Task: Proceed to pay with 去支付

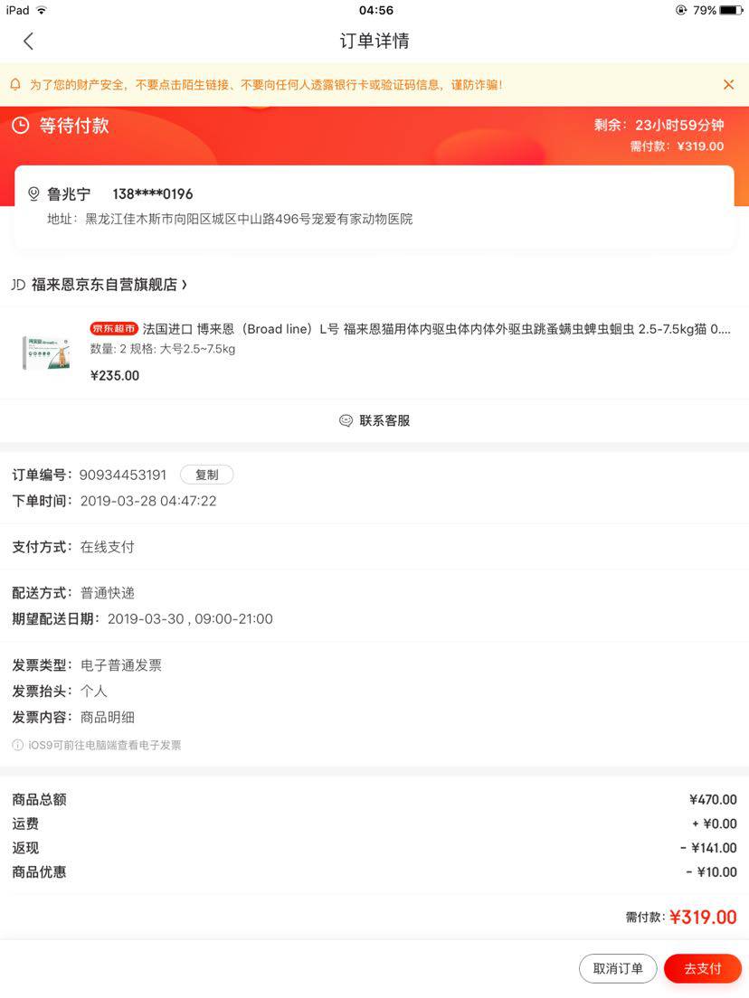Action: 703,968
